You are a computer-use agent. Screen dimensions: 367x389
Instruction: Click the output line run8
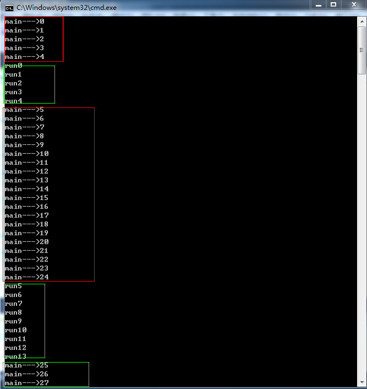pyautogui.click(x=13, y=312)
